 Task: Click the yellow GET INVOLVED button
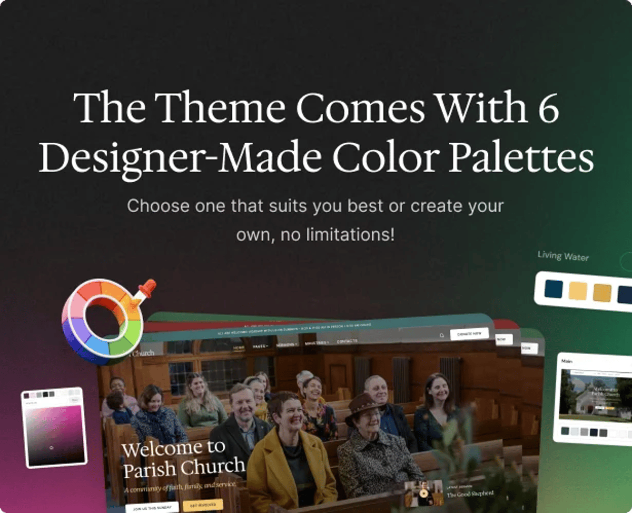203,505
